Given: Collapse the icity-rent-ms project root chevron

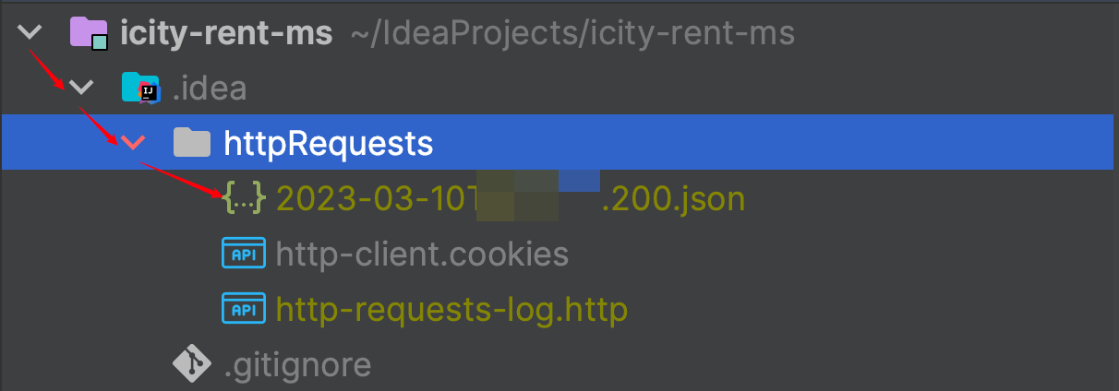Looking at the screenshot, I should point(30,33).
